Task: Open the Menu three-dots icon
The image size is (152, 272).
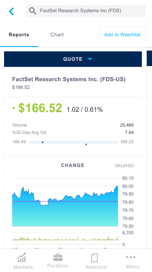Action: [x=131, y=257]
